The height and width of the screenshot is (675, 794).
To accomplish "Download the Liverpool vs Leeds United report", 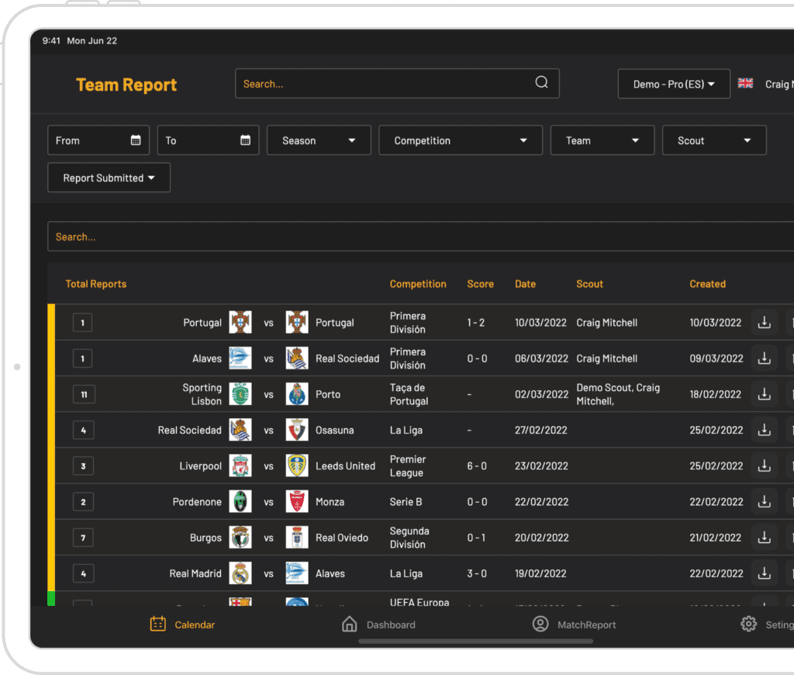I will [764, 466].
